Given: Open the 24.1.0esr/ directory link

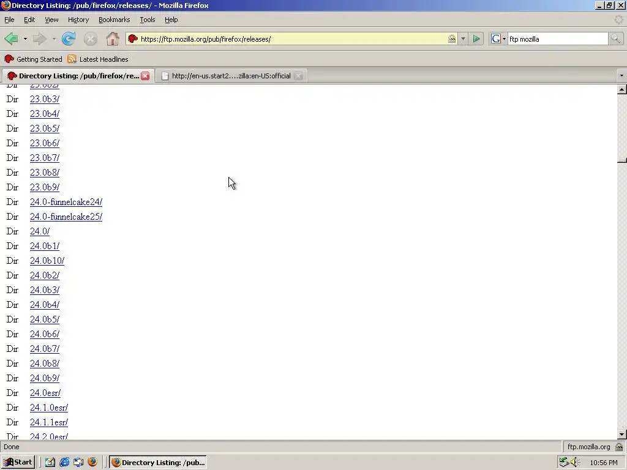Looking at the screenshot, I should [49, 408].
